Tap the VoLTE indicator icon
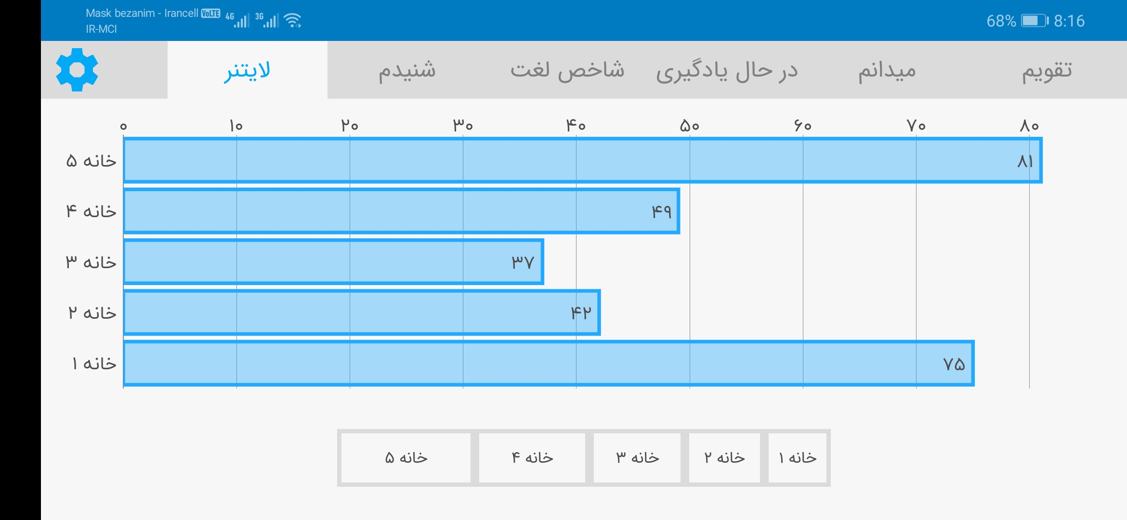Viewport: 1127px width, 520px height. pos(210,13)
